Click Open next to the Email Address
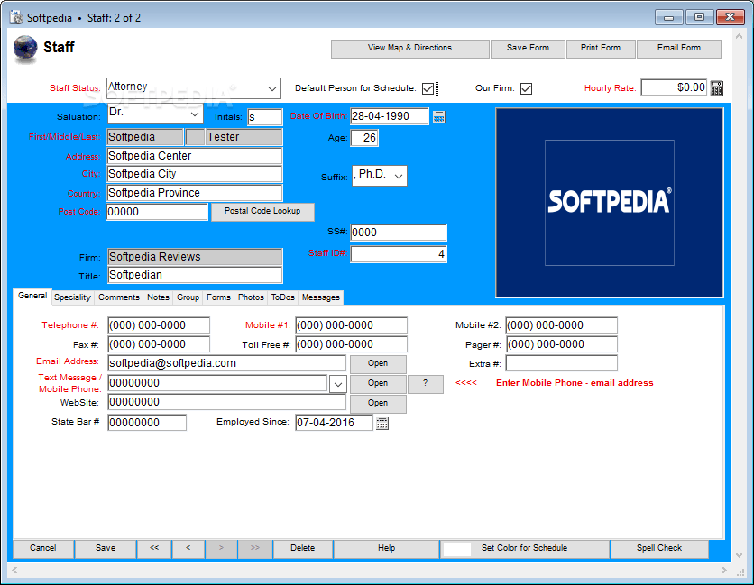This screenshot has width=754, height=585. pos(378,363)
